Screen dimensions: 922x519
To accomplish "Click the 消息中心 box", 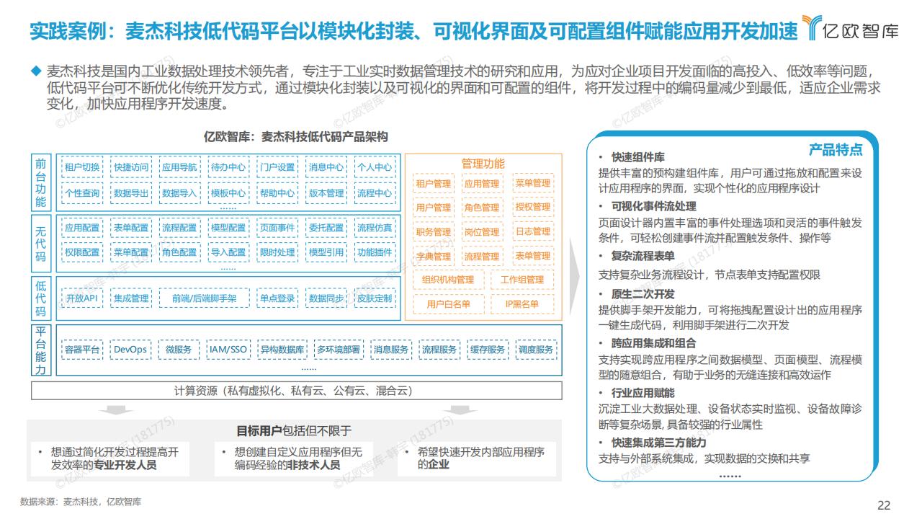I will [326, 167].
